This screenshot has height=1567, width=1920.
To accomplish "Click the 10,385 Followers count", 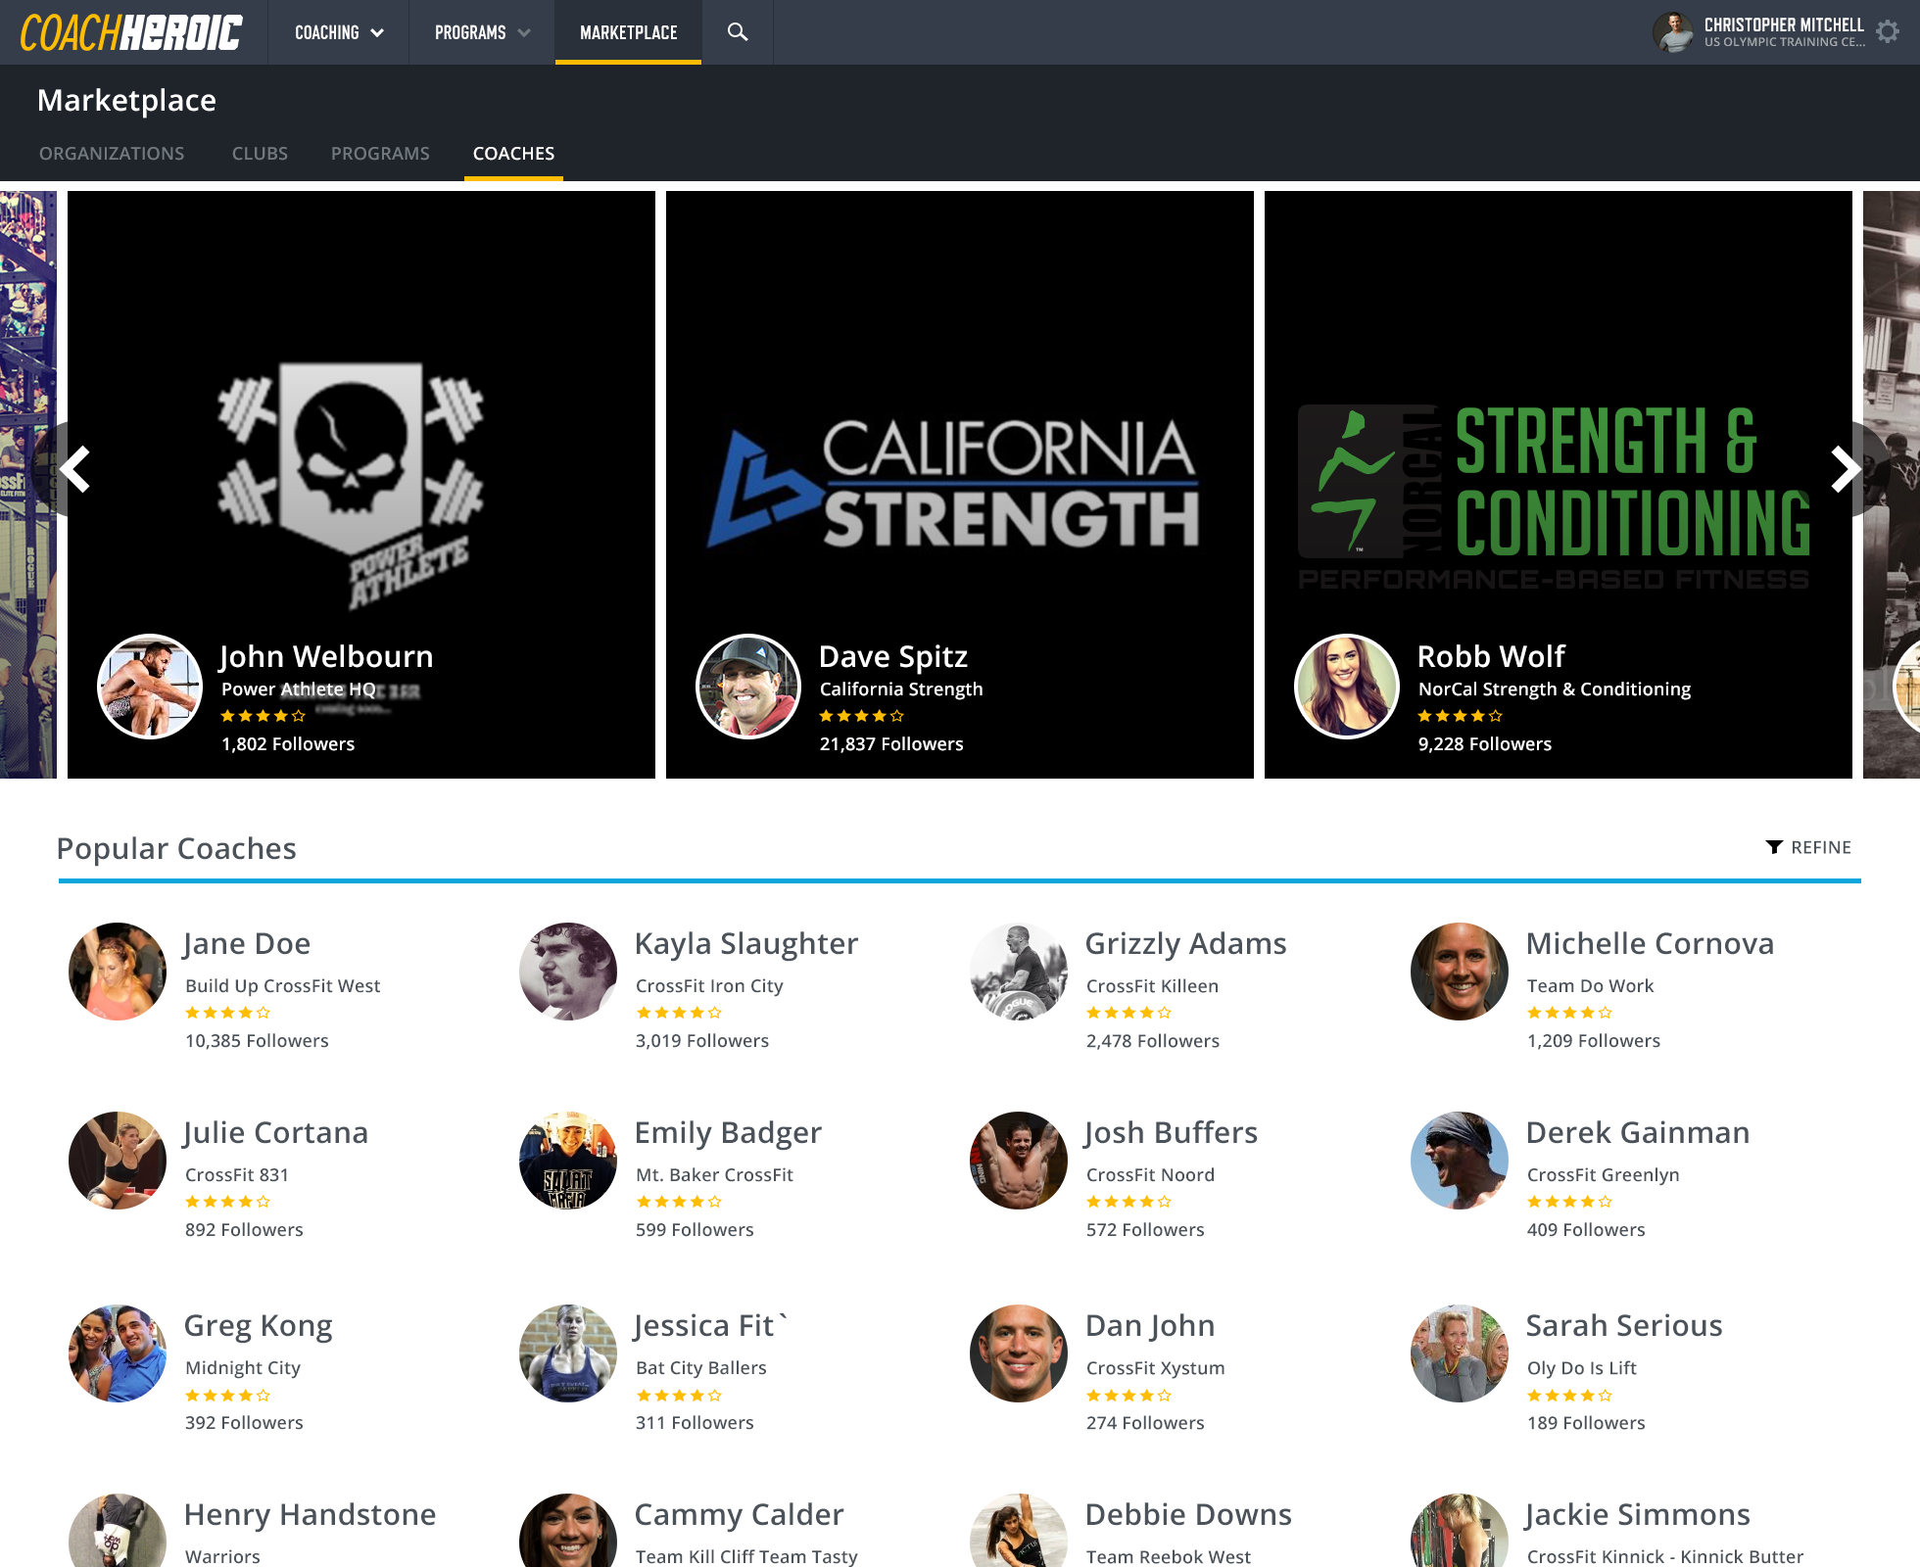I will point(257,1040).
